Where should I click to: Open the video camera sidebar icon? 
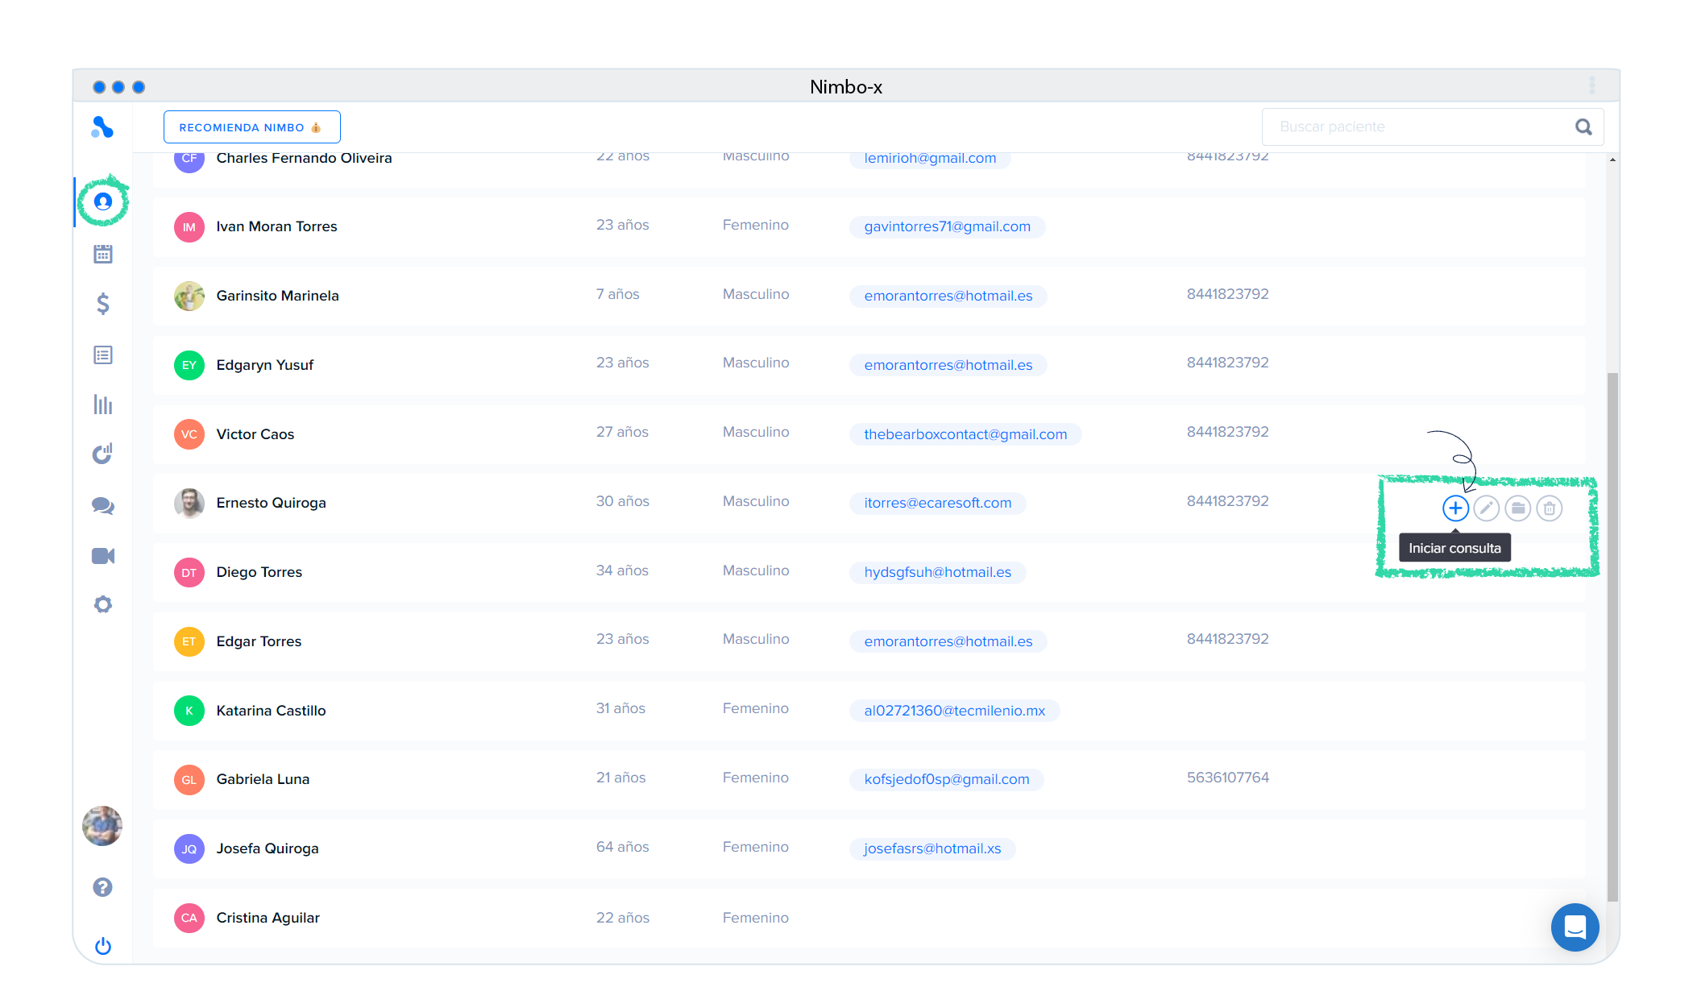(103, 556)
